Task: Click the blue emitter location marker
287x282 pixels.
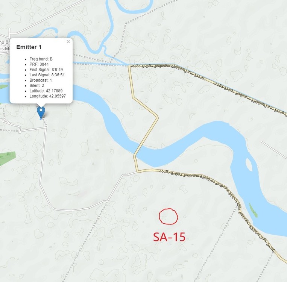Action: pos(41,112)
